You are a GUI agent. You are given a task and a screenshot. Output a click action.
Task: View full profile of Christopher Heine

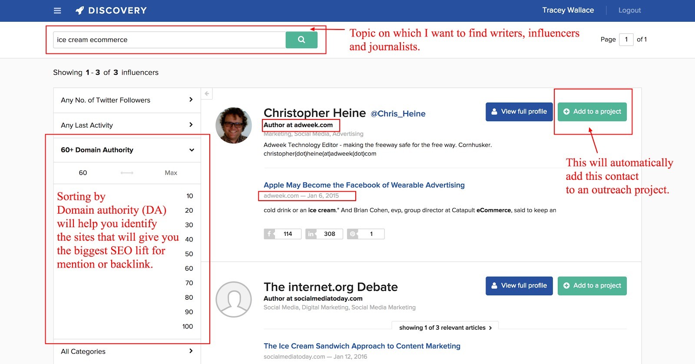pos(519,112)
